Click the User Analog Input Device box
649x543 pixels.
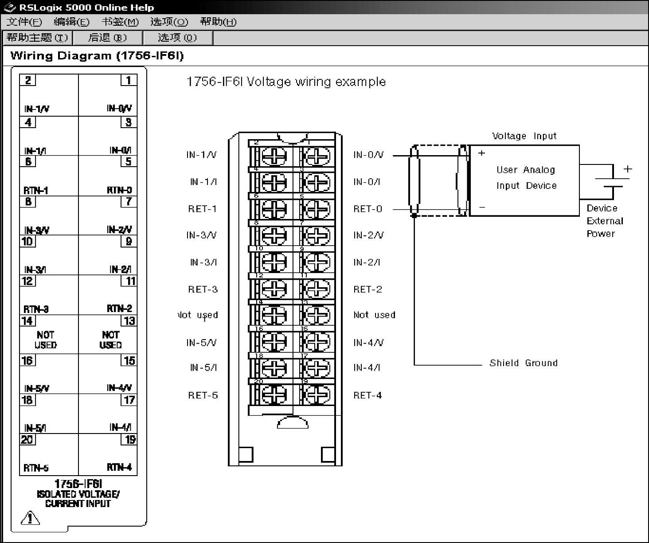pos(524,180)
